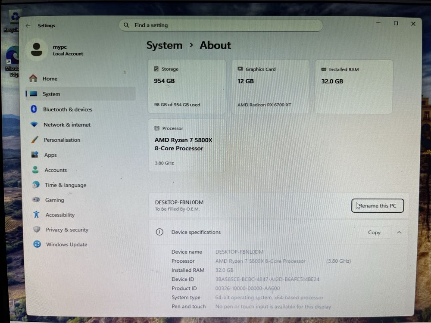Click Rename this PC button
Image resolution: width=431 pixels, height=323 pixels.
click(x=378, y=205)
